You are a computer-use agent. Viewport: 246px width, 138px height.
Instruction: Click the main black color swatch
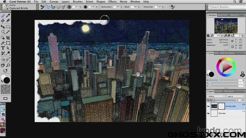[7, 80]
